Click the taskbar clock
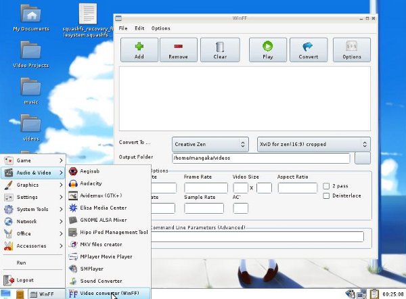The width and height of the screenshot is (406, 299). point(393,294)
